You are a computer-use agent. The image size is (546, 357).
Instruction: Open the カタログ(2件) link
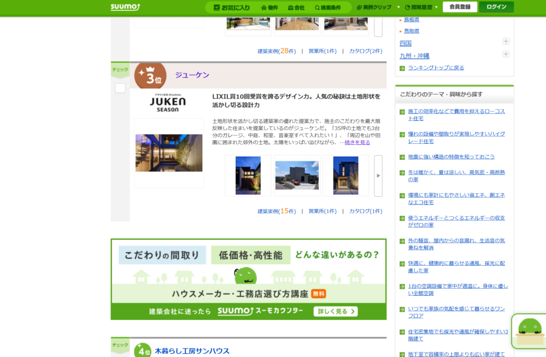[x=366, y=51]
